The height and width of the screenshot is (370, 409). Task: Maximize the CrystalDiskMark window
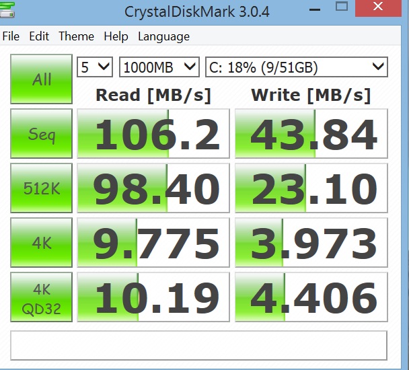342,6
